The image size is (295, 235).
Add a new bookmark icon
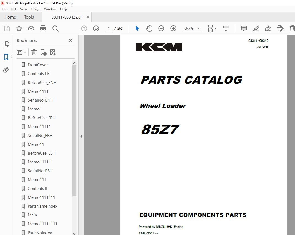[x=43, y=52]
